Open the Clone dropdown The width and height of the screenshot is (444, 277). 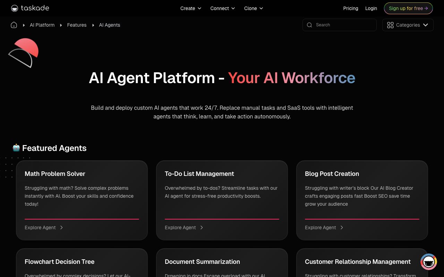click(253, 8)
